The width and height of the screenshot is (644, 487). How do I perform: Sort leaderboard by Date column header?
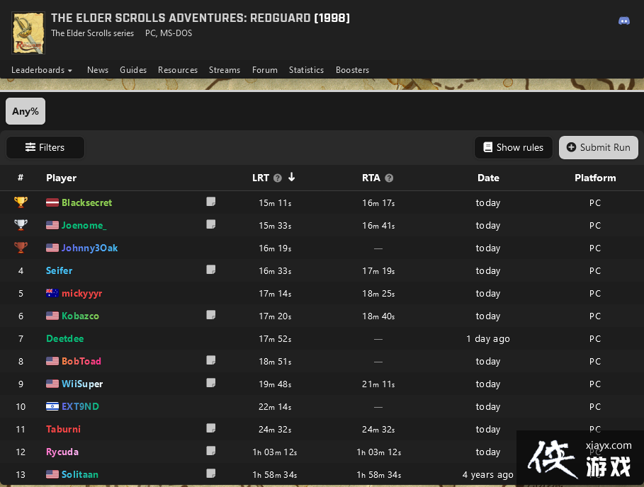[x=487, y=178]
